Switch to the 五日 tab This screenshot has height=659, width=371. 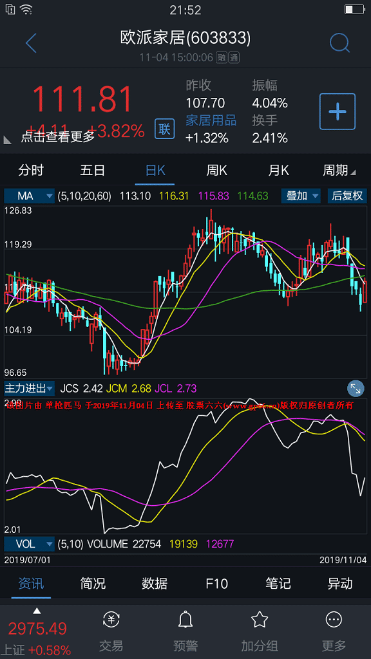[x=93, y=170]
